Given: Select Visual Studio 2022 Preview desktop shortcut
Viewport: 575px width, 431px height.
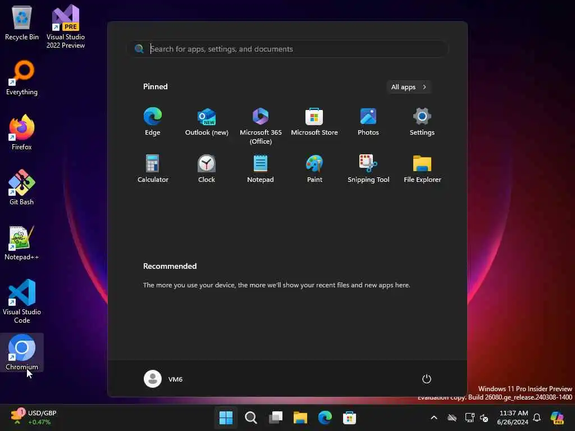Looking at the screenshot, I should click(x=66, y=27).
